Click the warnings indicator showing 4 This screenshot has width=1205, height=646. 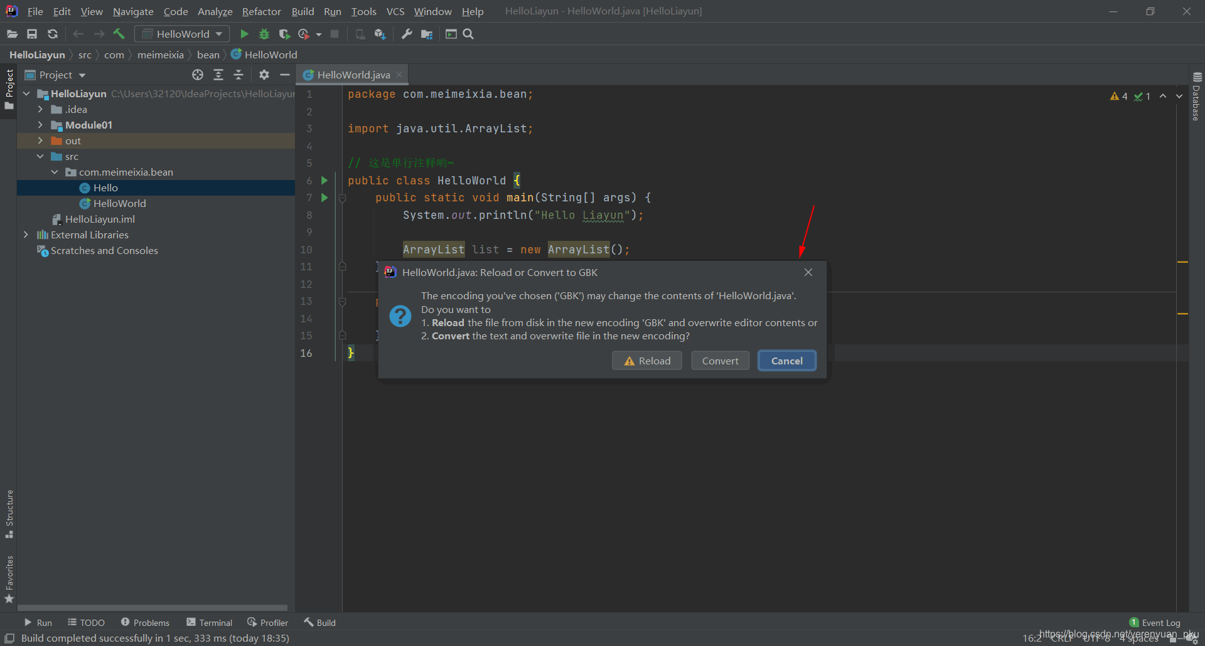(x=1118, y=96)
